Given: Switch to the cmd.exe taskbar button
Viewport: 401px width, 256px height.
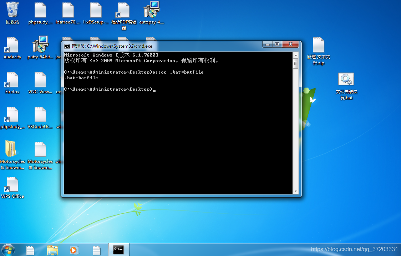Looking at the screenshot, I should (x=119, y=250).
